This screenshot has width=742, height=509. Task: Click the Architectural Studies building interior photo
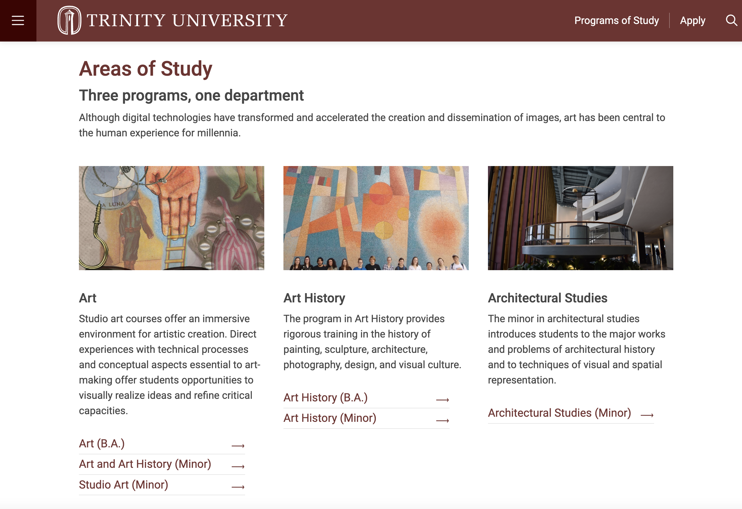[581, 218]
